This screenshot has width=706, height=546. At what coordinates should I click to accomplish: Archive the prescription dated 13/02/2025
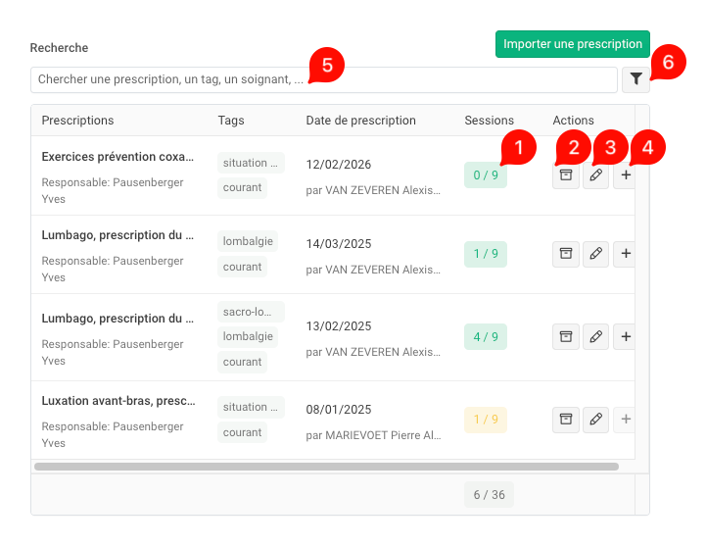[565, 337]
